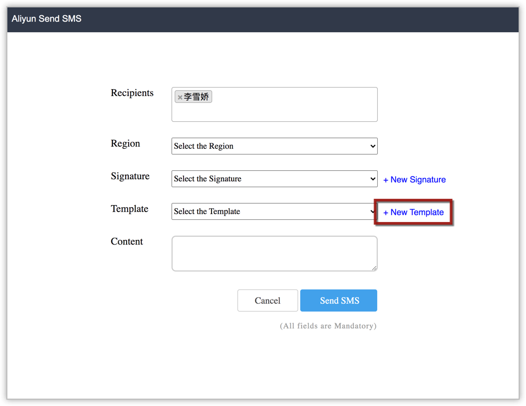Open the Select the Region dropdown

pyautogui.click(x=274, y=146)
